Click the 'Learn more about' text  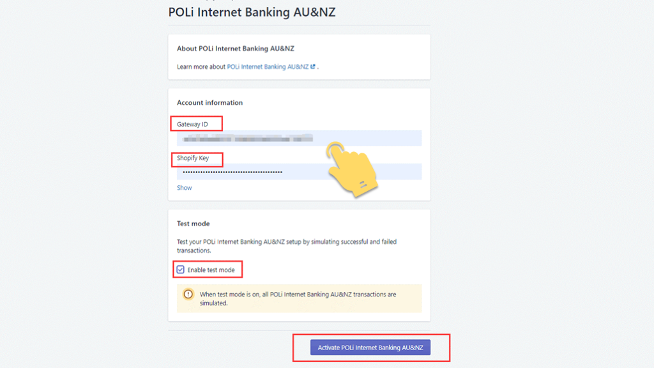pyautogui.click(x=201, y=66)
